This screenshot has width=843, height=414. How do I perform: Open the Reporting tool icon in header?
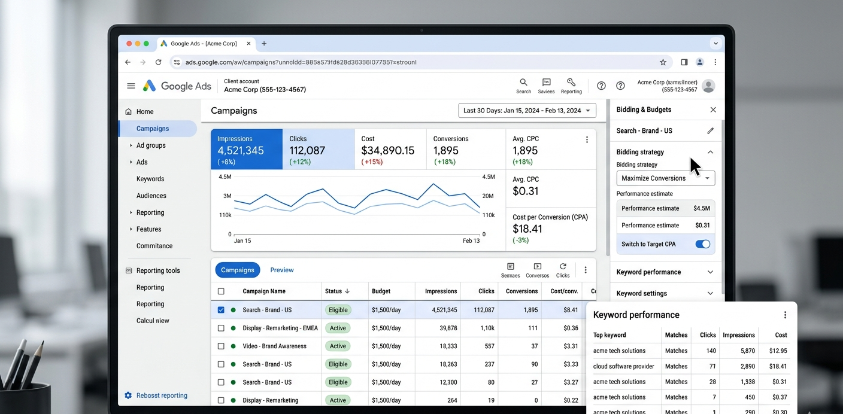[x=571, y=83]
